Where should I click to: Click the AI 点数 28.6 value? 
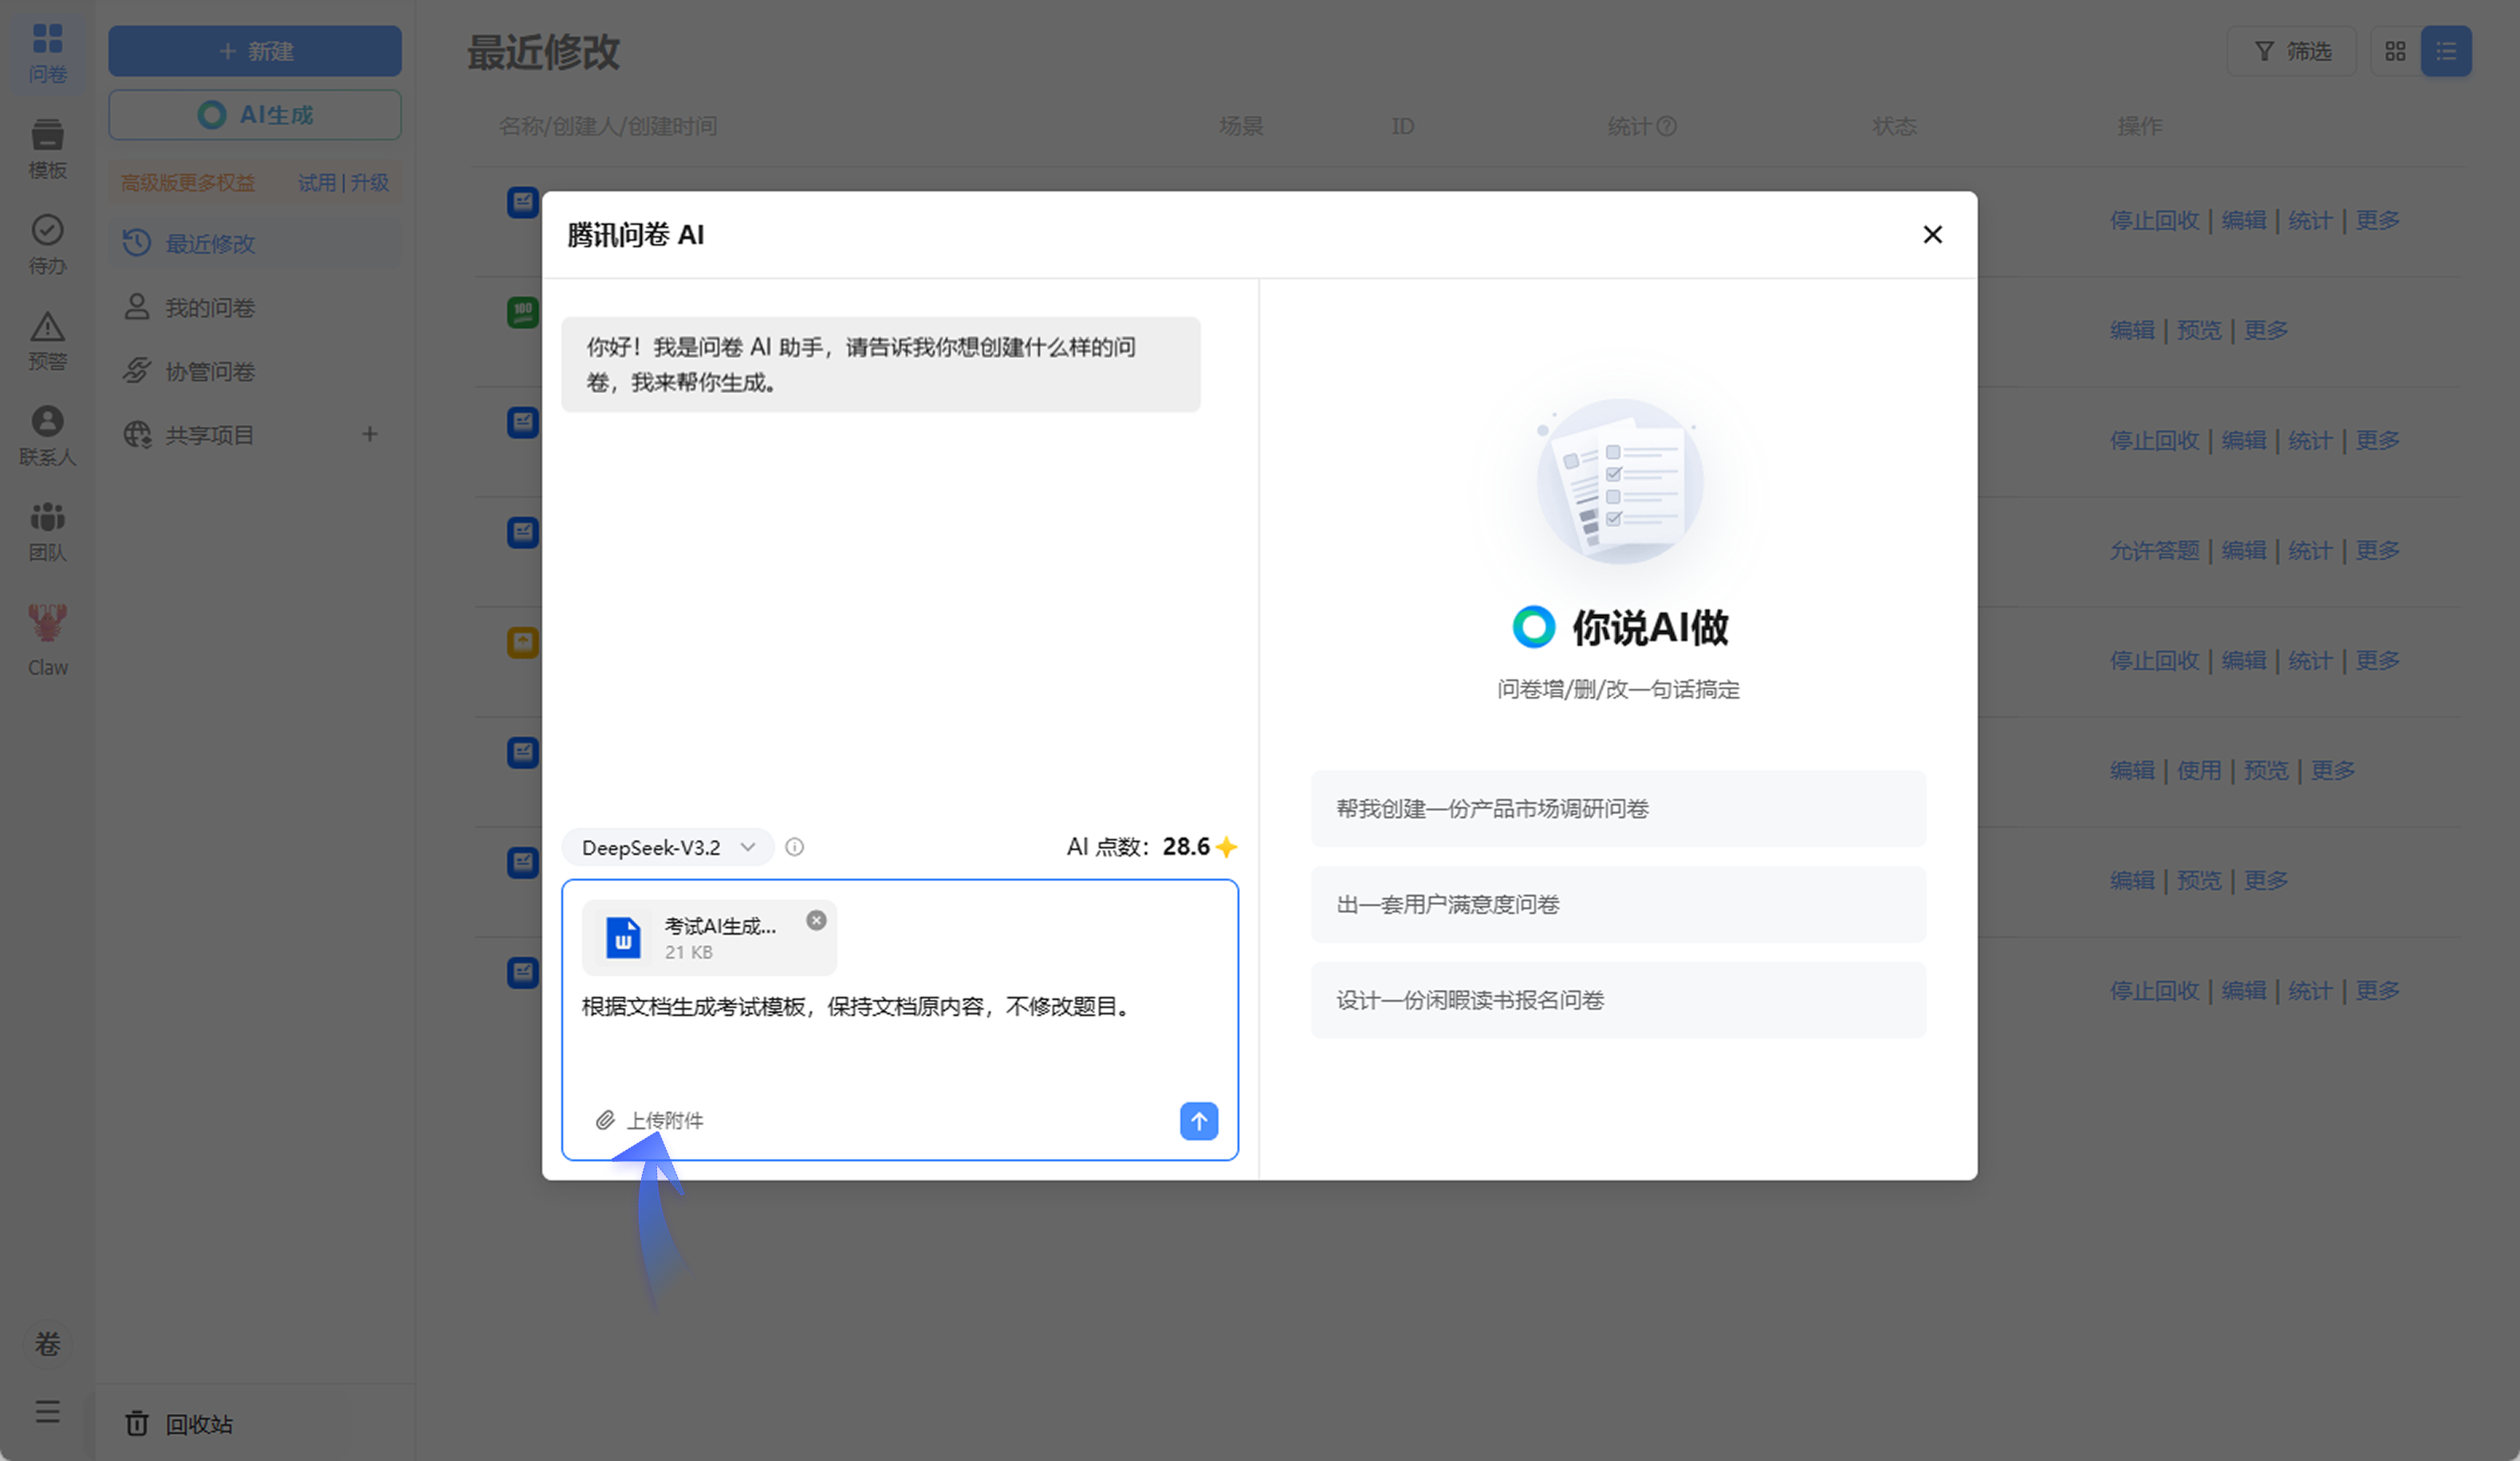pyautogui.click(x=1186, y=847)
